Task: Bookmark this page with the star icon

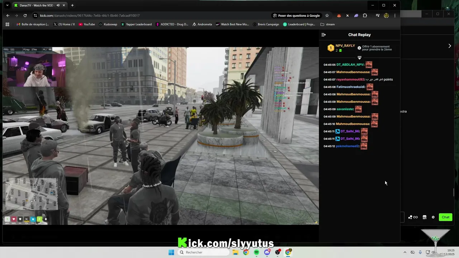Action: [x=327, y=15]
